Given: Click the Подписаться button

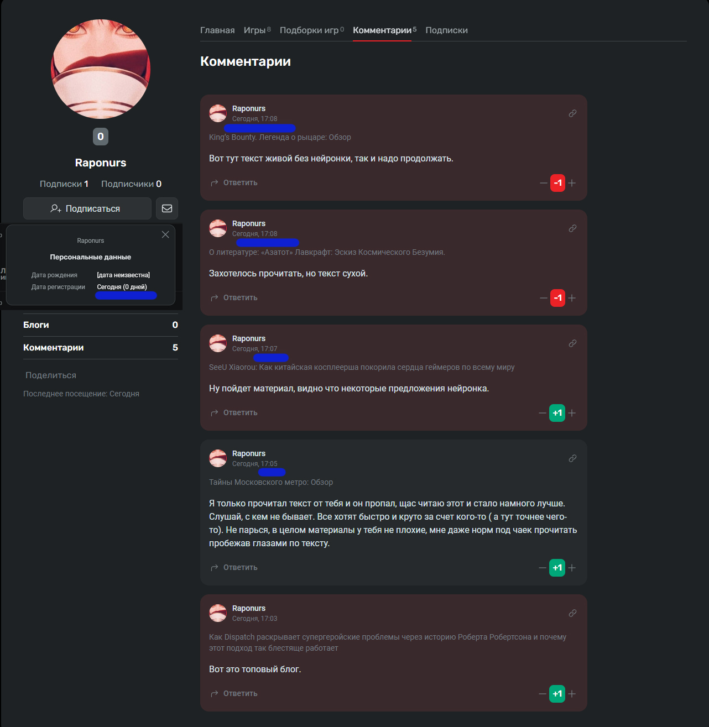Looking at the screenshot, I should [x=87, y=208].
